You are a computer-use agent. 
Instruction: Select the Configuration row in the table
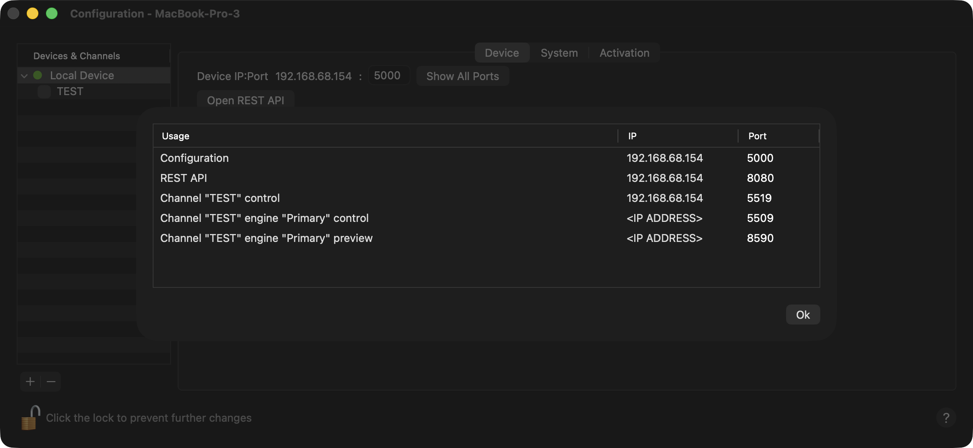pos(486,158)
